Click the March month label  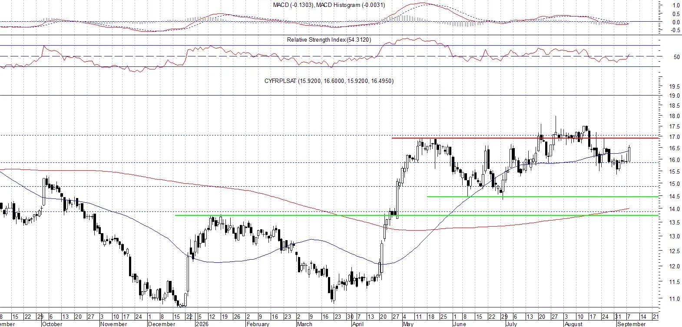point(305,324)
